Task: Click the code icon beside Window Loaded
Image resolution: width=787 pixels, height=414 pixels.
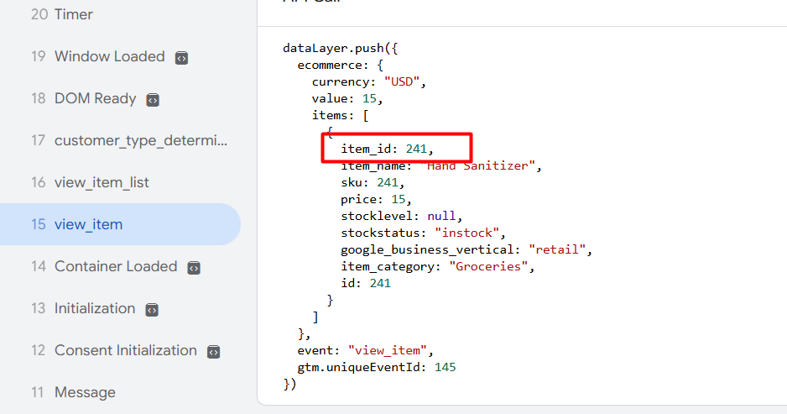Action: coord(181,58)
